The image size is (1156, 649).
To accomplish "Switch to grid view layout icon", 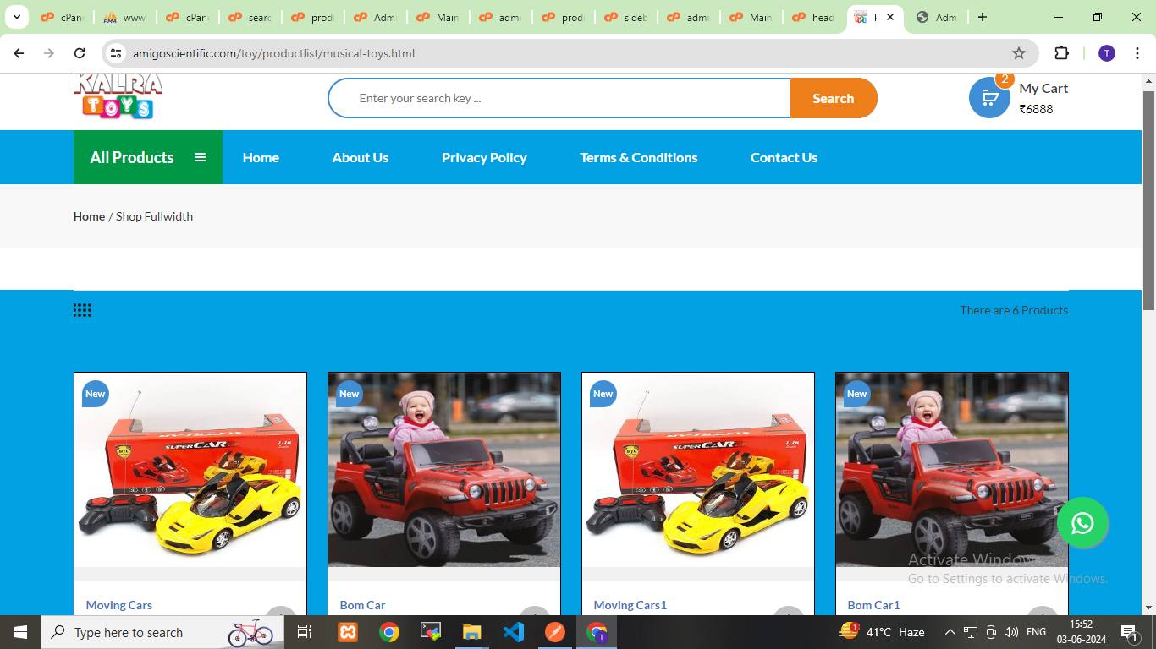I will click(x=82, y=311).
